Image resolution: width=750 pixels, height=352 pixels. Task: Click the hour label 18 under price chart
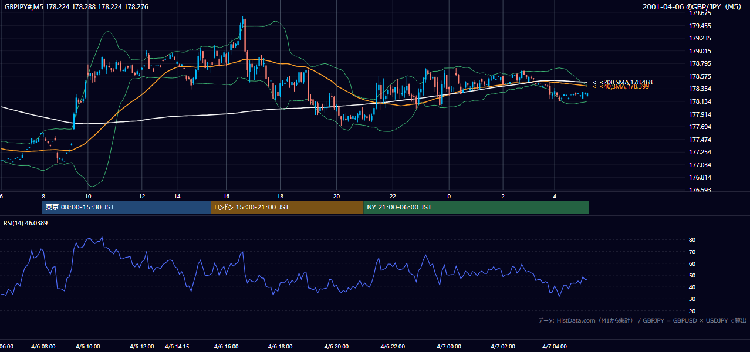(x=281, y=196)
